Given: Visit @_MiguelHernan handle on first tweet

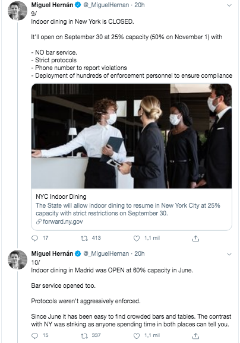Looking at the screenshot, I should [x=106, y=5].
